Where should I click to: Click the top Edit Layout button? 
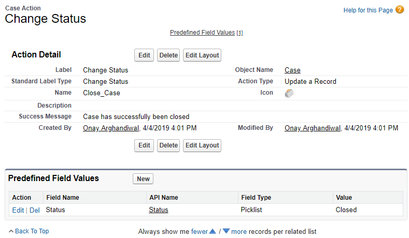click(202, 55)
